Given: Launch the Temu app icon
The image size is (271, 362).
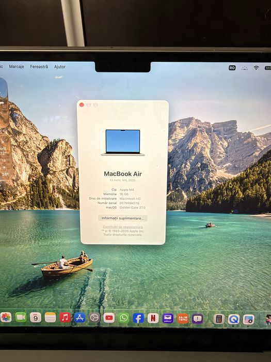Looking at the screenshot, I should 183,319.
